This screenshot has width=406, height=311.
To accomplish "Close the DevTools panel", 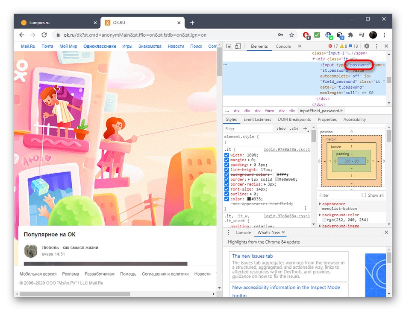I will pos(386,46).
